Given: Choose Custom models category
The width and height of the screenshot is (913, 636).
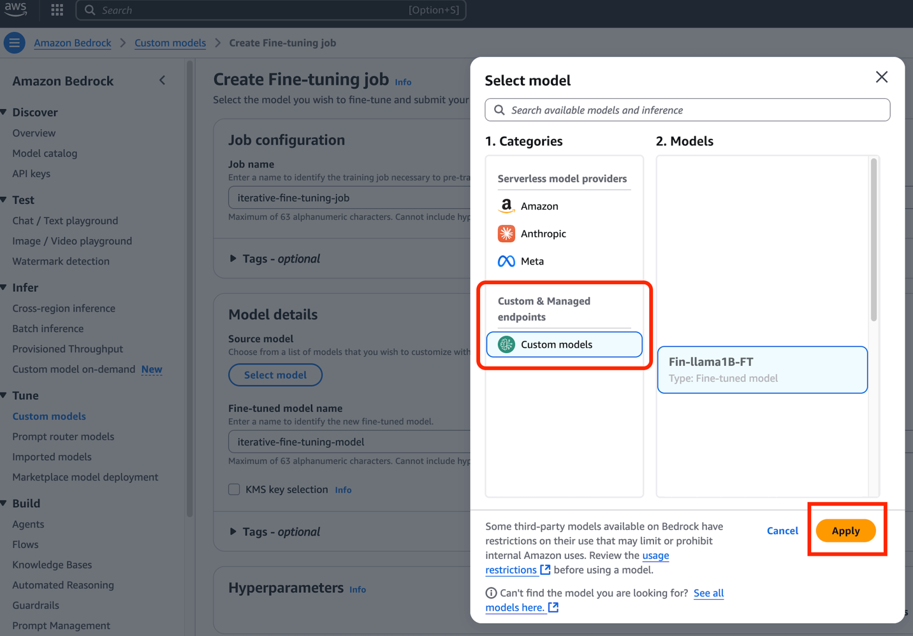Looking at the screenshot, I should [x=564, y=344].
